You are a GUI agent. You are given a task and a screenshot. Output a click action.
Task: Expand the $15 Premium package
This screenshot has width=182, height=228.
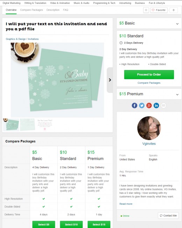point(149,94)
